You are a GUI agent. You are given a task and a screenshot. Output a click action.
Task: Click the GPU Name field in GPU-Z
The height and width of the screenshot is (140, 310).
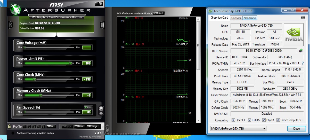tap(256, 26)
